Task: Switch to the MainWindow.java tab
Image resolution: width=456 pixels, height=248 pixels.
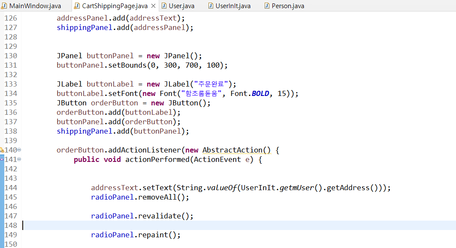Action: (x=31, y=6)
